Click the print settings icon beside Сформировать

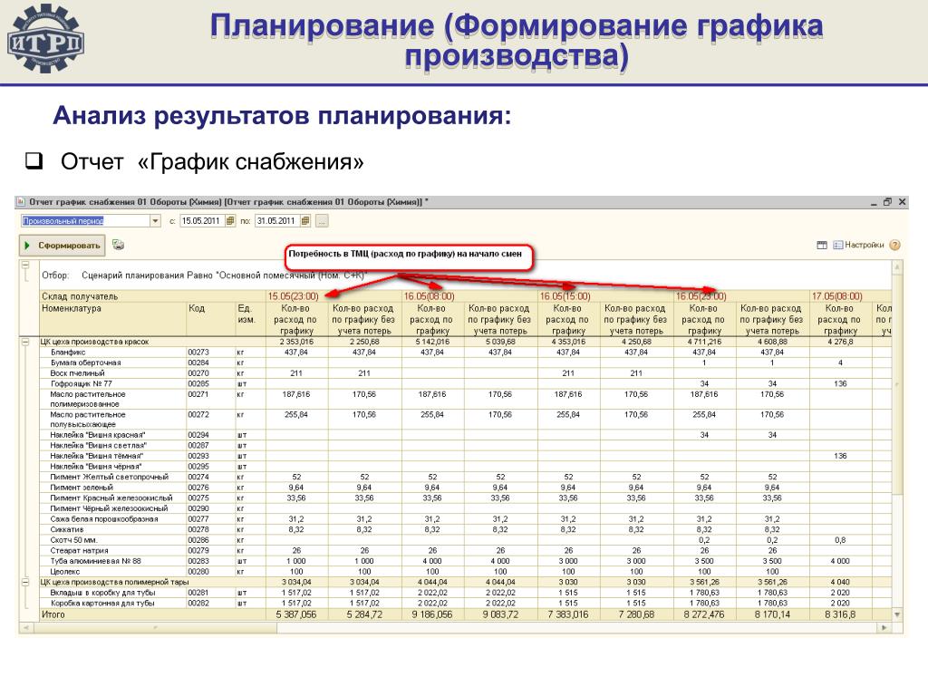[x=119, y=245]
